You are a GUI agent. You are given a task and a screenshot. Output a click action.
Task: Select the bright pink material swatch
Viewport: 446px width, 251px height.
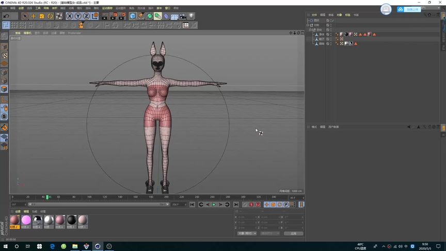point(26,220)
